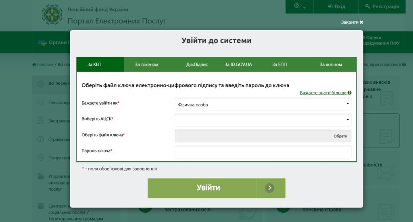This screenshot has height=222, width=413.
Task: Select the Дія.Підпис tab
Action: click(x=197, y=64)
